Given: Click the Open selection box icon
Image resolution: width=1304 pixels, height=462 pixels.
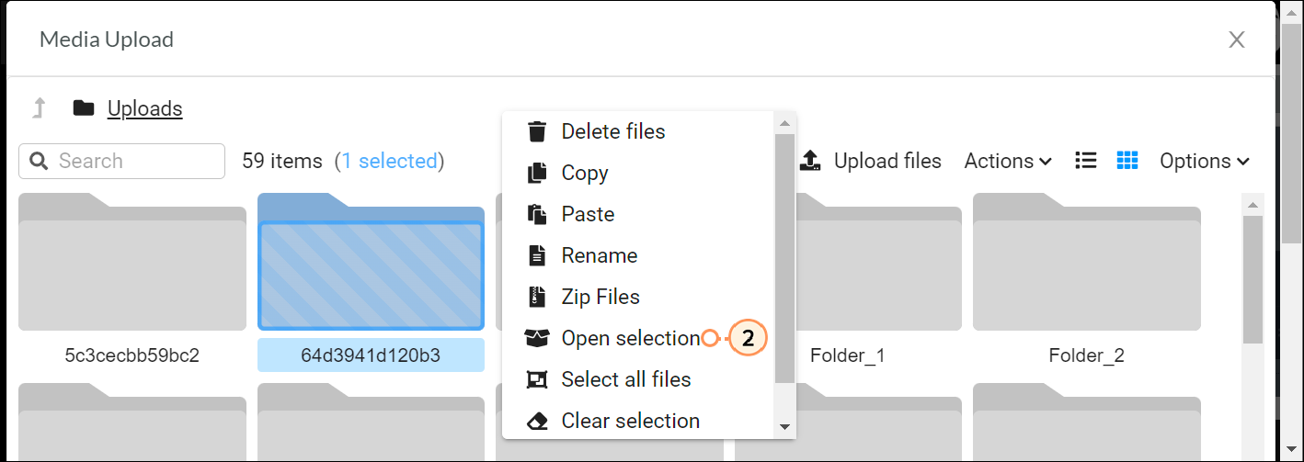Looking at the screenshot, I should (x=536, y=338).
